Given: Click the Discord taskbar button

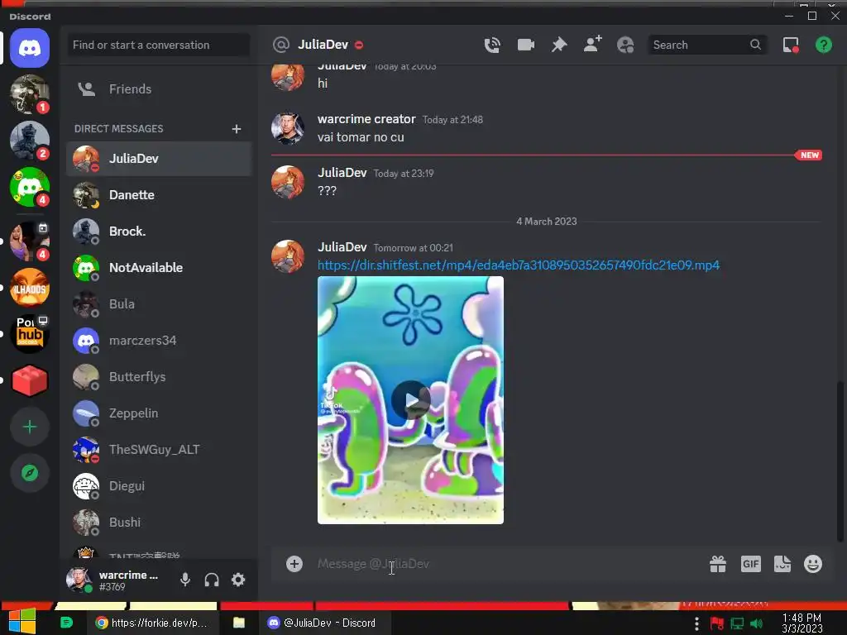Looking at the screenshot, I should pyautogui.click(x=323, y=623).
